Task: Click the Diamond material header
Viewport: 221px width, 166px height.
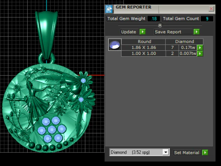Action: [185, 41]
